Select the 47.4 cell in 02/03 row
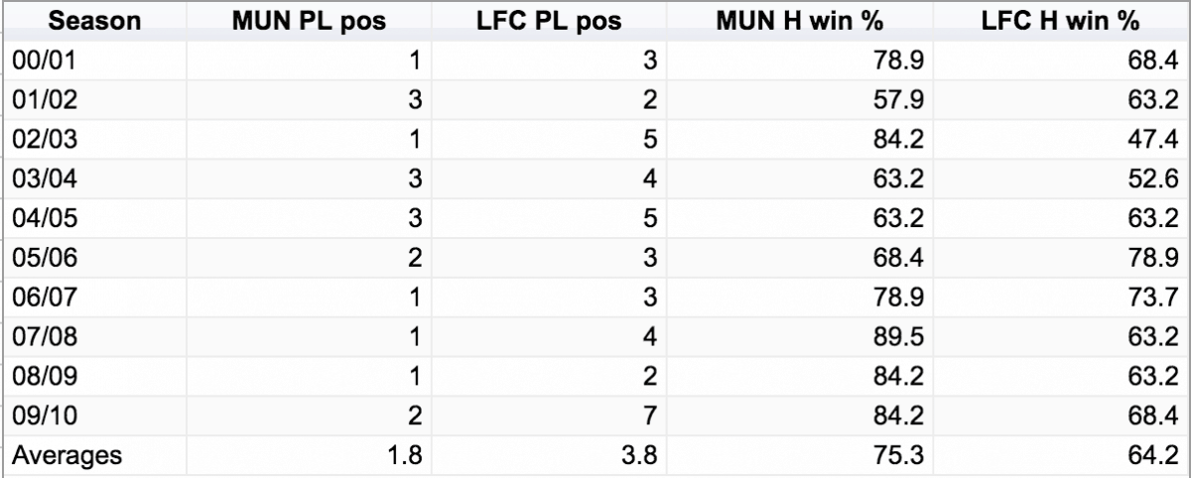This screenshot has height=478, width=1191. [x=1060, y=140]
